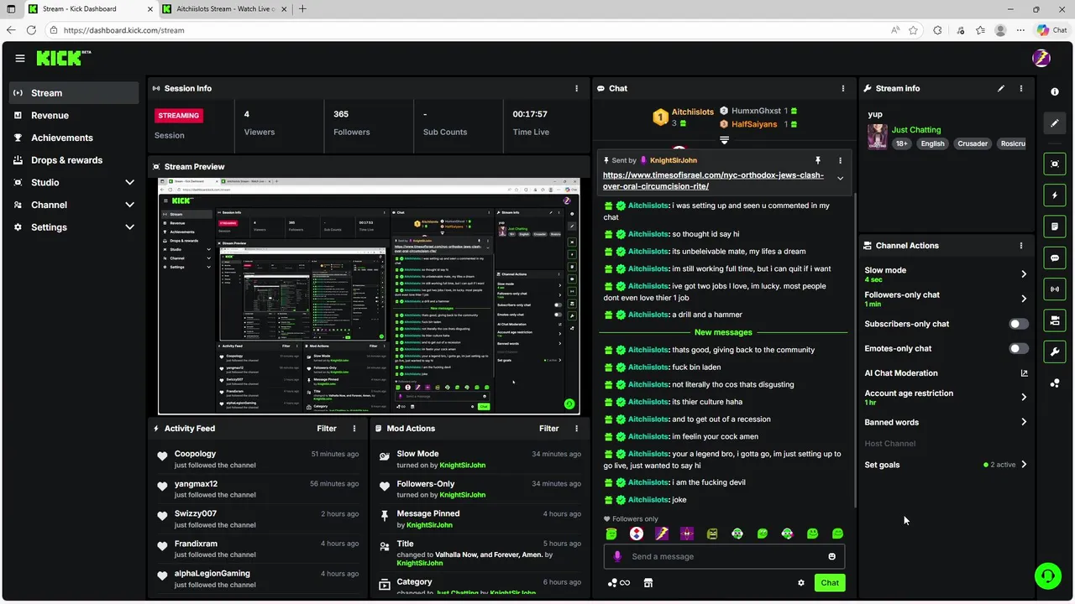Open Account age restriction options arrow

1024,398
